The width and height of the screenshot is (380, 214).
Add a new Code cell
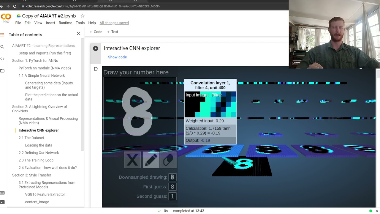96,32
